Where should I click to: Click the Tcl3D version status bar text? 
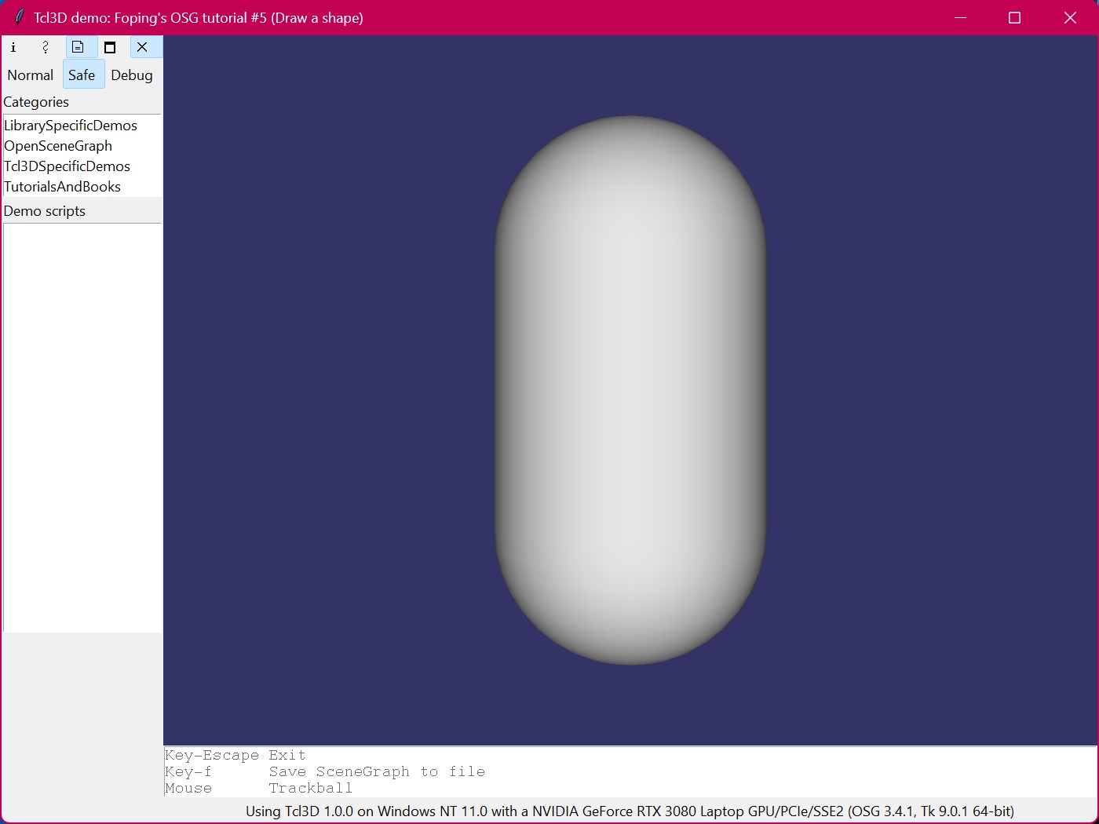tap(630, 811)
